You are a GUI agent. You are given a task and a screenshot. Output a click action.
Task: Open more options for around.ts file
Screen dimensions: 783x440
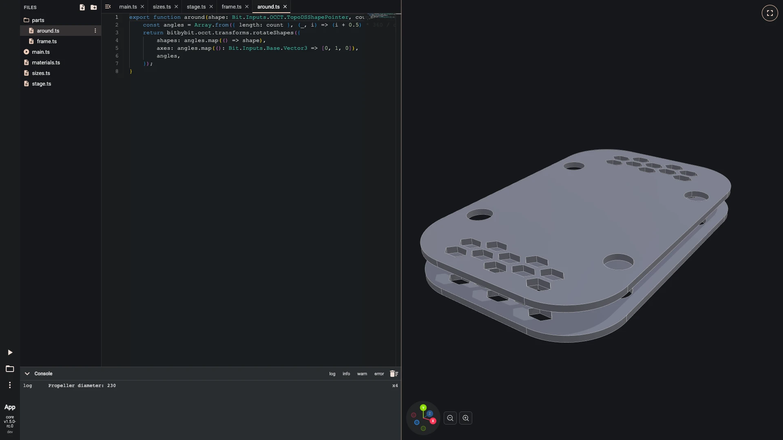click(x=95, y=31)
